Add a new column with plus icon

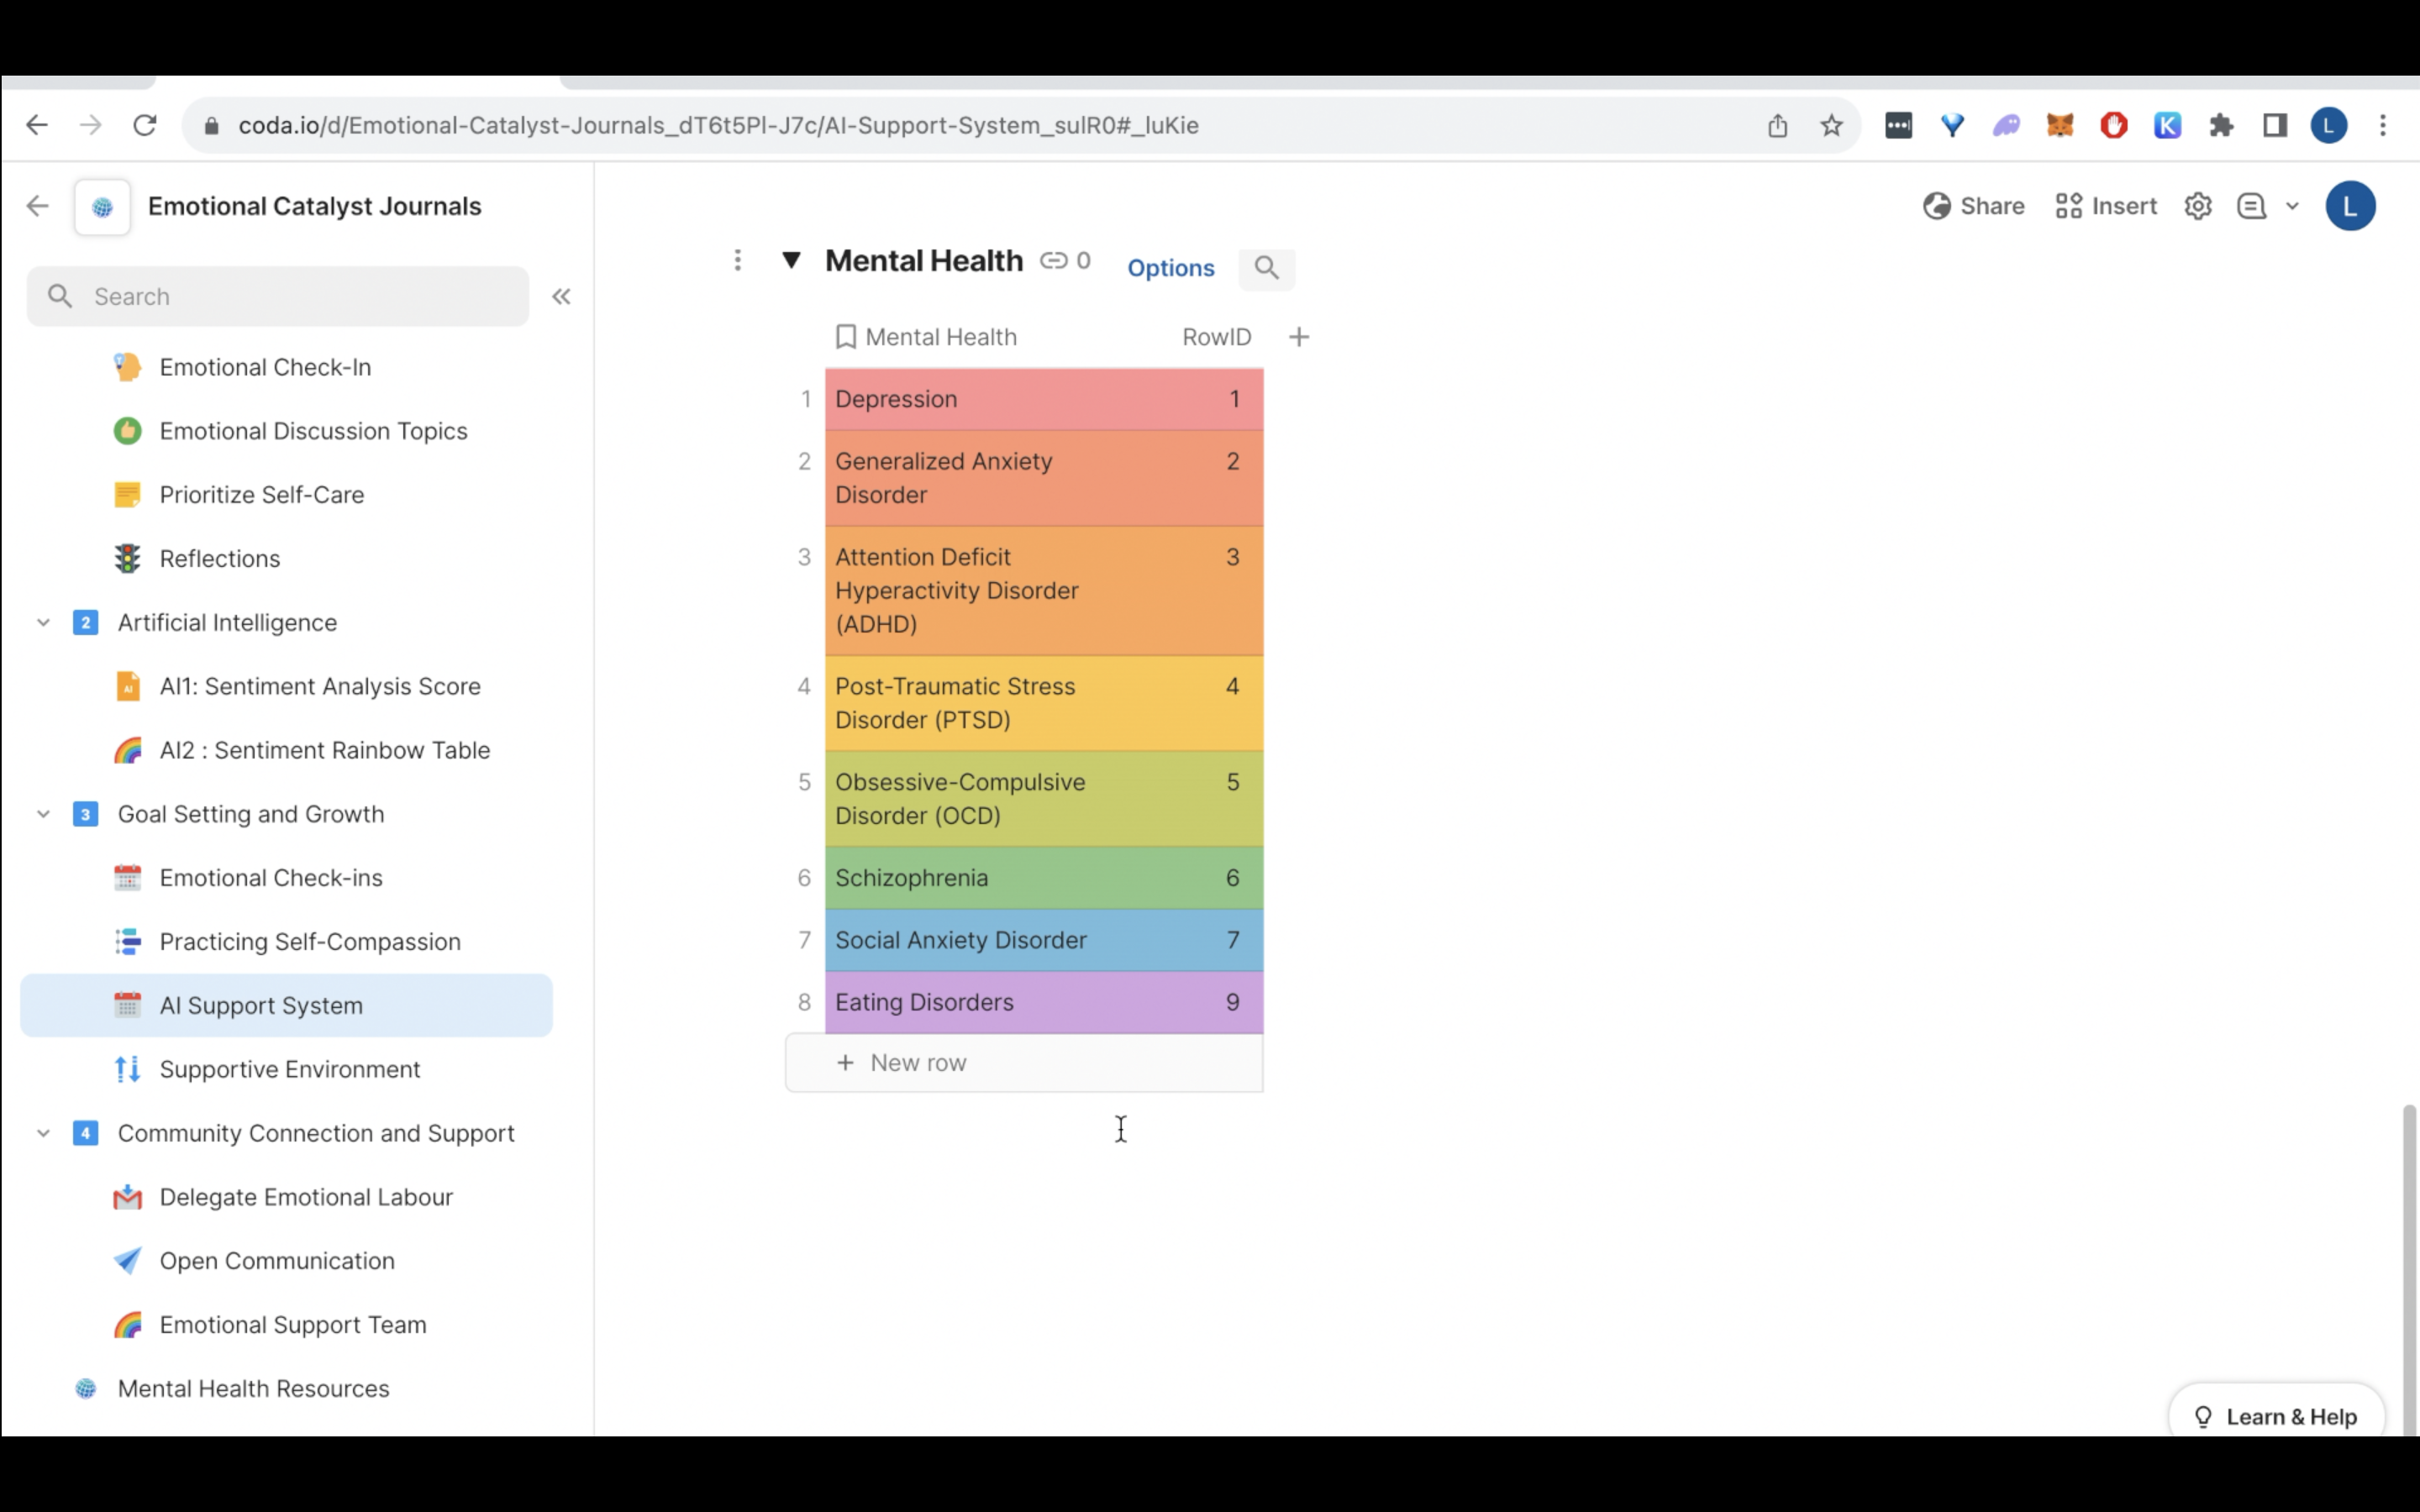click(1298, 337)
